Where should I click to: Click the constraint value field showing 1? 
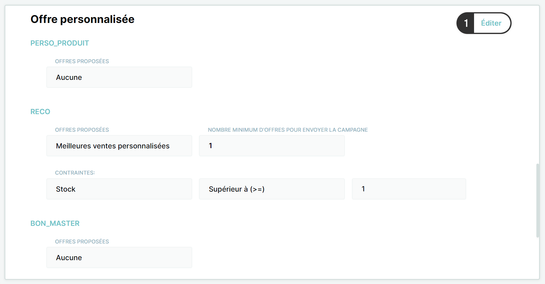click(x=409, y=189)
